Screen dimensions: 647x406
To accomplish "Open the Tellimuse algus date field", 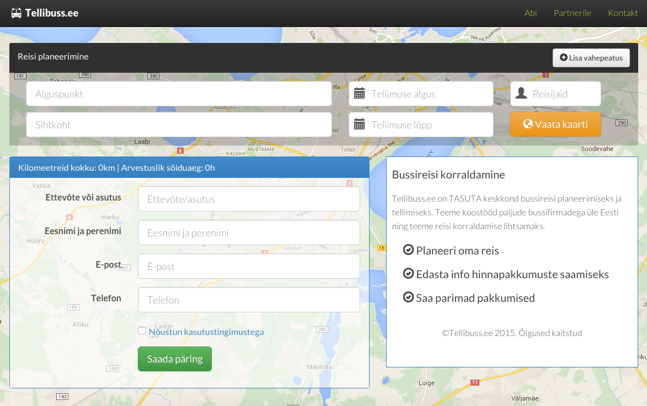I will tap(421, 94).
